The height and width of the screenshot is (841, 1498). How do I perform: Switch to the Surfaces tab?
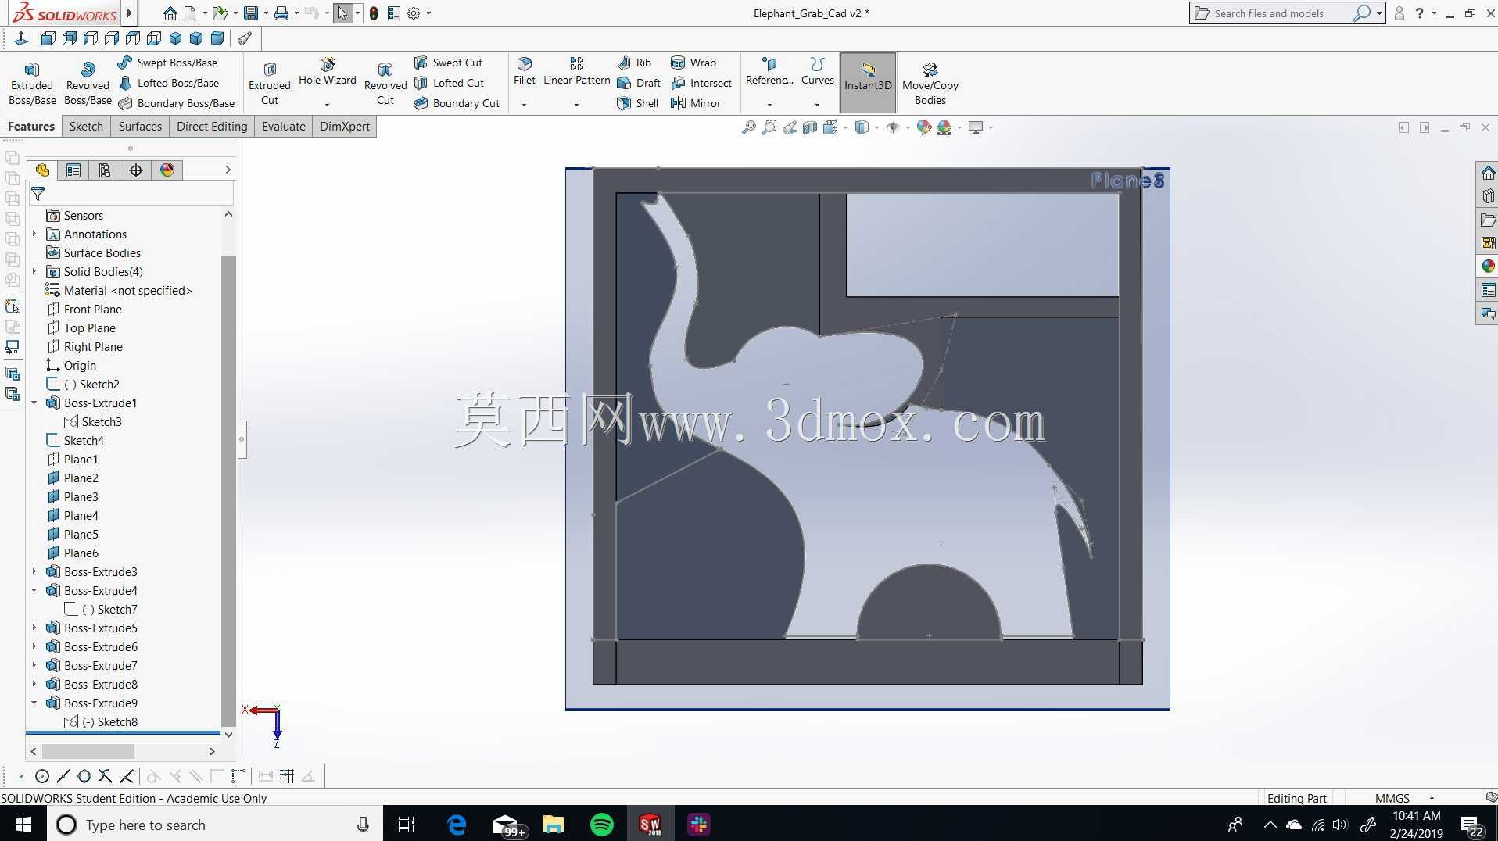pyautogui.click(x=140, y=126)
